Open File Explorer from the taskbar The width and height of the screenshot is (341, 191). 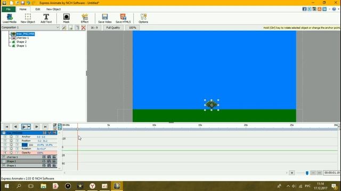pyautogui.click(x=43, y=186)
